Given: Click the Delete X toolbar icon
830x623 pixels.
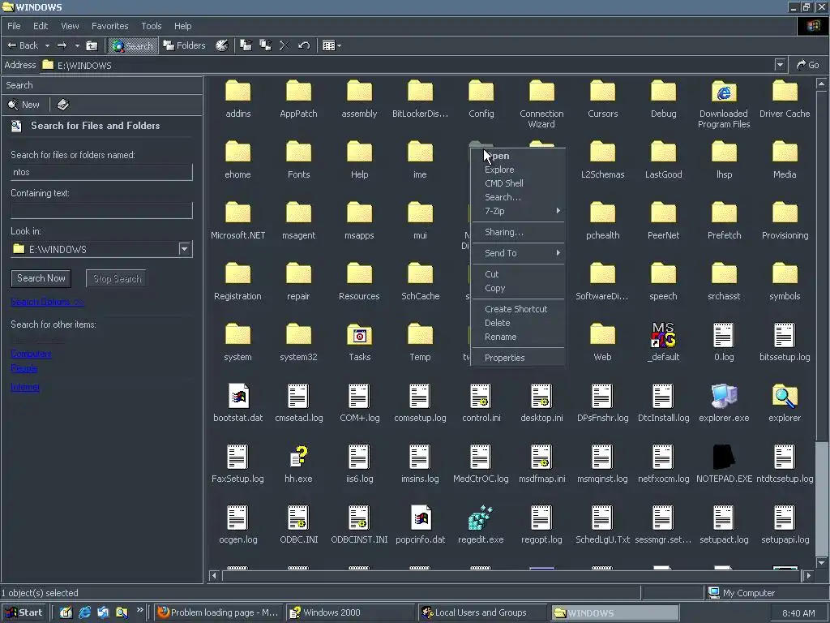Looking at the screenshot, I should pyautogui.click(x=285, y=45).
